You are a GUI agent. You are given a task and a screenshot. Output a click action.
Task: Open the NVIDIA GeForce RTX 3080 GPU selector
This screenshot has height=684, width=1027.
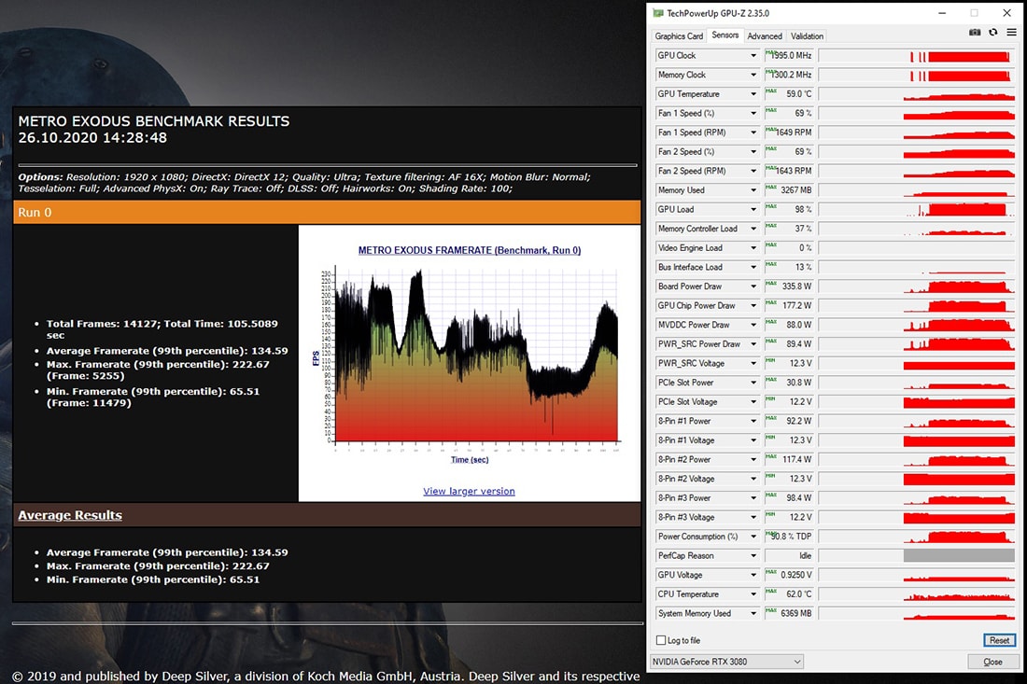point(726,662)
